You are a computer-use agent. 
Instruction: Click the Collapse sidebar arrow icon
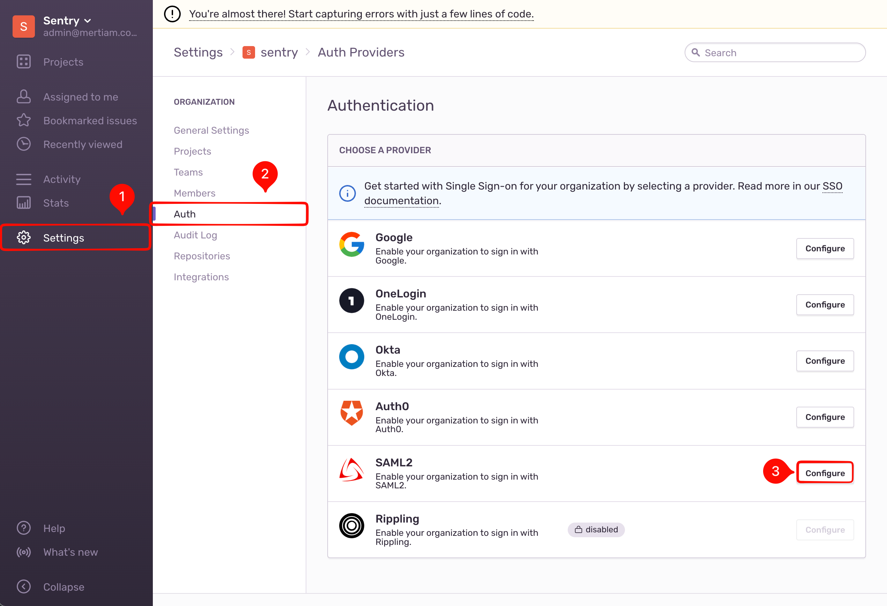pos(24,586)
